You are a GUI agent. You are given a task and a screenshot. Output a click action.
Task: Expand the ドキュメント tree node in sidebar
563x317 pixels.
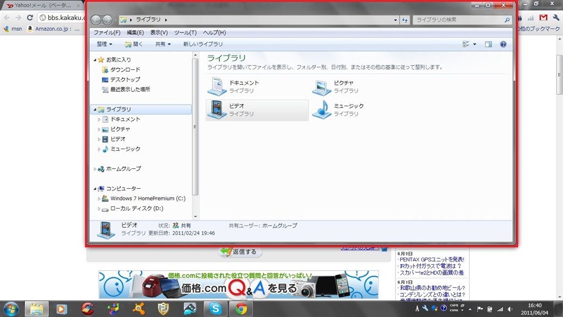100,119
